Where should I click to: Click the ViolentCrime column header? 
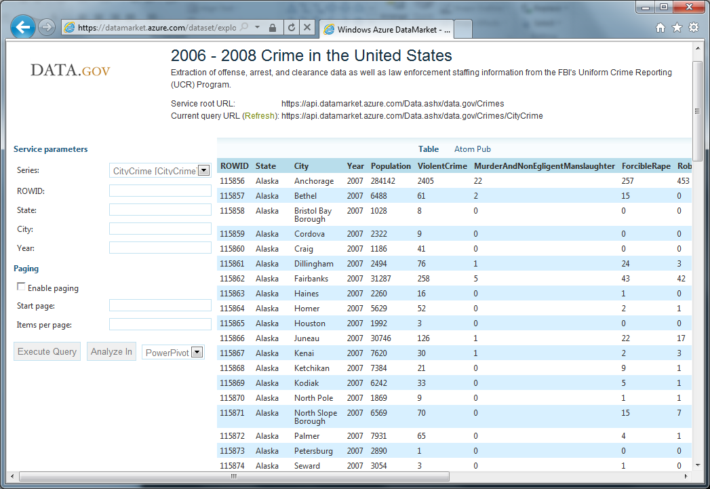point(442,166)
